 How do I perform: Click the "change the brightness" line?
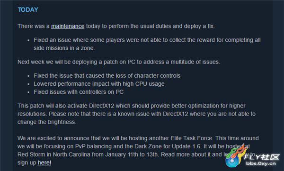47,122
